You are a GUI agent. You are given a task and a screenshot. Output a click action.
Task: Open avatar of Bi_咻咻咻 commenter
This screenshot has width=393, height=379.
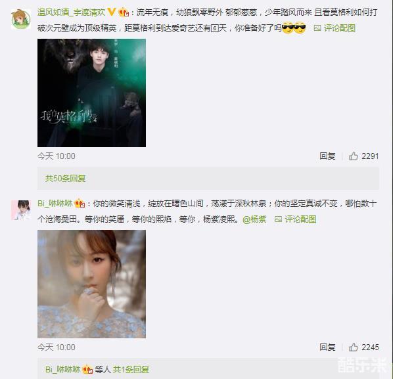[x=21, y=210]
